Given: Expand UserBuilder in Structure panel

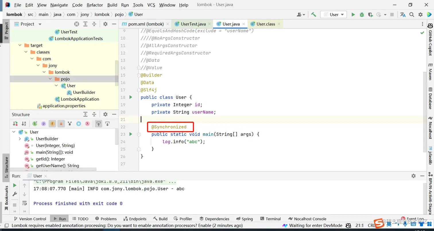Looking at the screenshot, I should click(x=20, y=139).
